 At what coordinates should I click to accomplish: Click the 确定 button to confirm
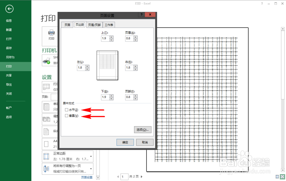pyautogui.click(x=125, y=142)
